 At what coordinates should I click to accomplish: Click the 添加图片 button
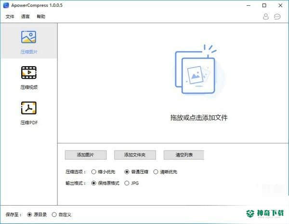[86, 155]
